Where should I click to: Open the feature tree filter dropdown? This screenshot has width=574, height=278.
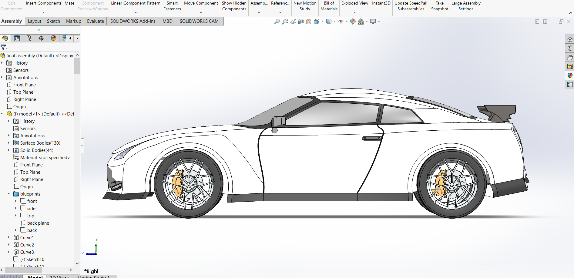pyautogui.click(x=4, y=47)
